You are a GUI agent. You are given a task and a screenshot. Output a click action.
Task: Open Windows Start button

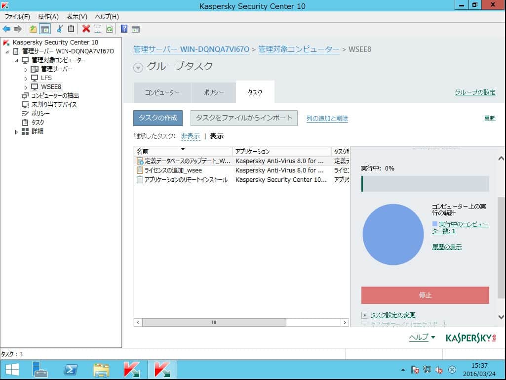tap(12, 370)
